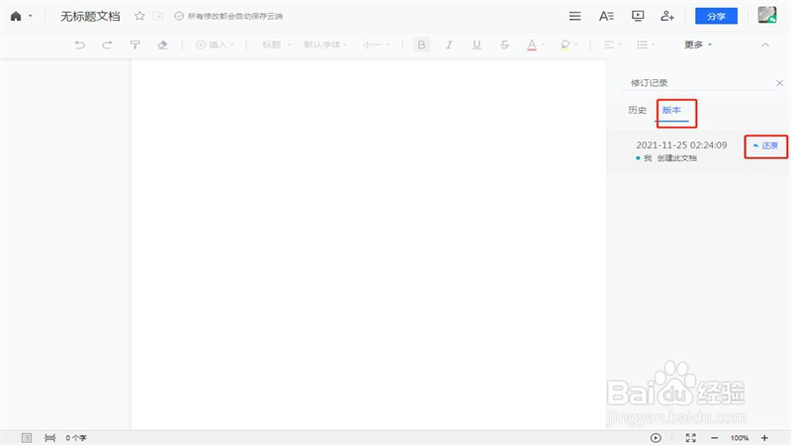Toggle strikethrough formatting
Image resolution: width=791 pixels, height=445 pixels.
[504, 44]
